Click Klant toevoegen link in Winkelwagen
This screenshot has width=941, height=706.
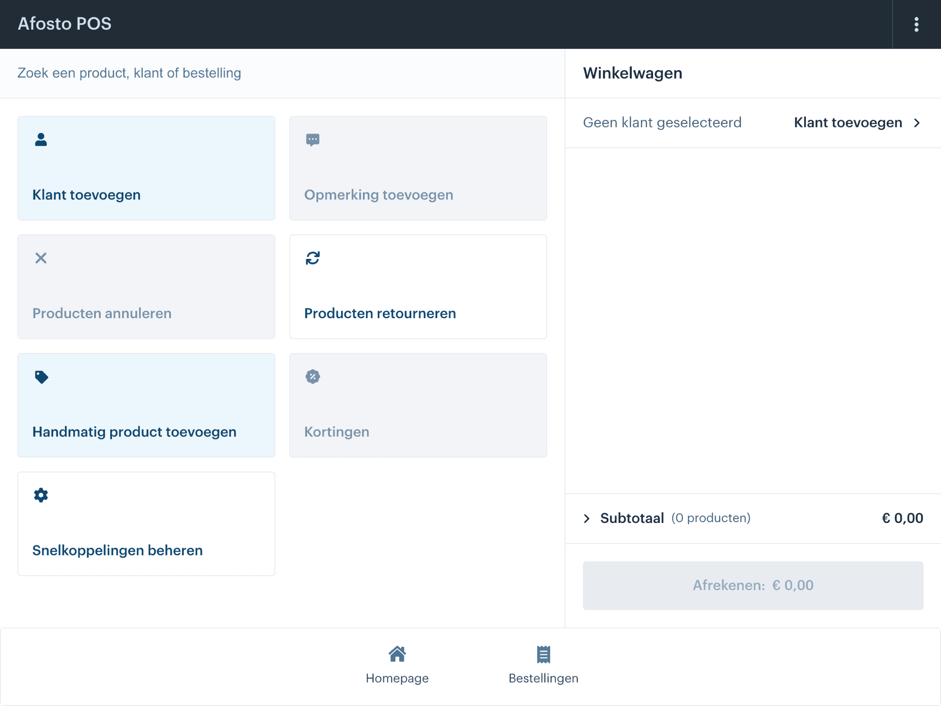pyautogui.click(x=848, y=123)
